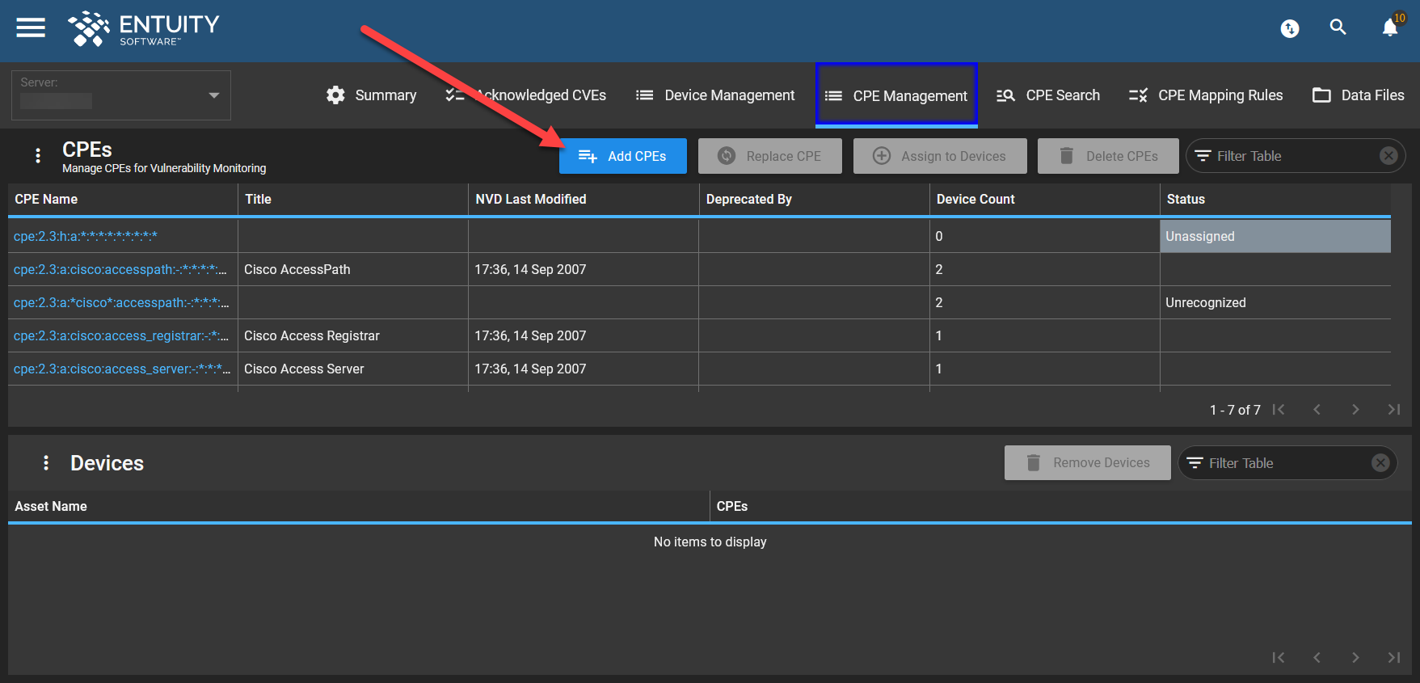Clear the CPEs Filter Table field
The image size is (1420, 683).
[x=1388, y=156]
